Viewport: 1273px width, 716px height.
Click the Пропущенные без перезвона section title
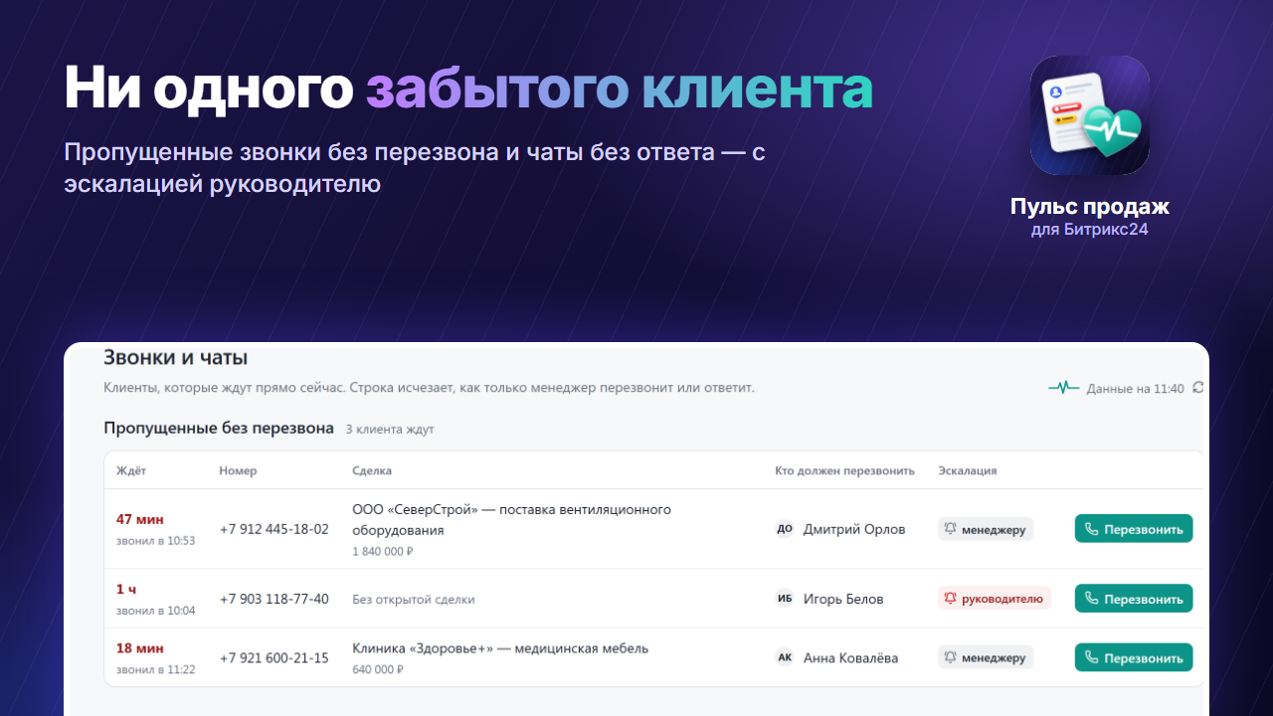pos(219,429)
